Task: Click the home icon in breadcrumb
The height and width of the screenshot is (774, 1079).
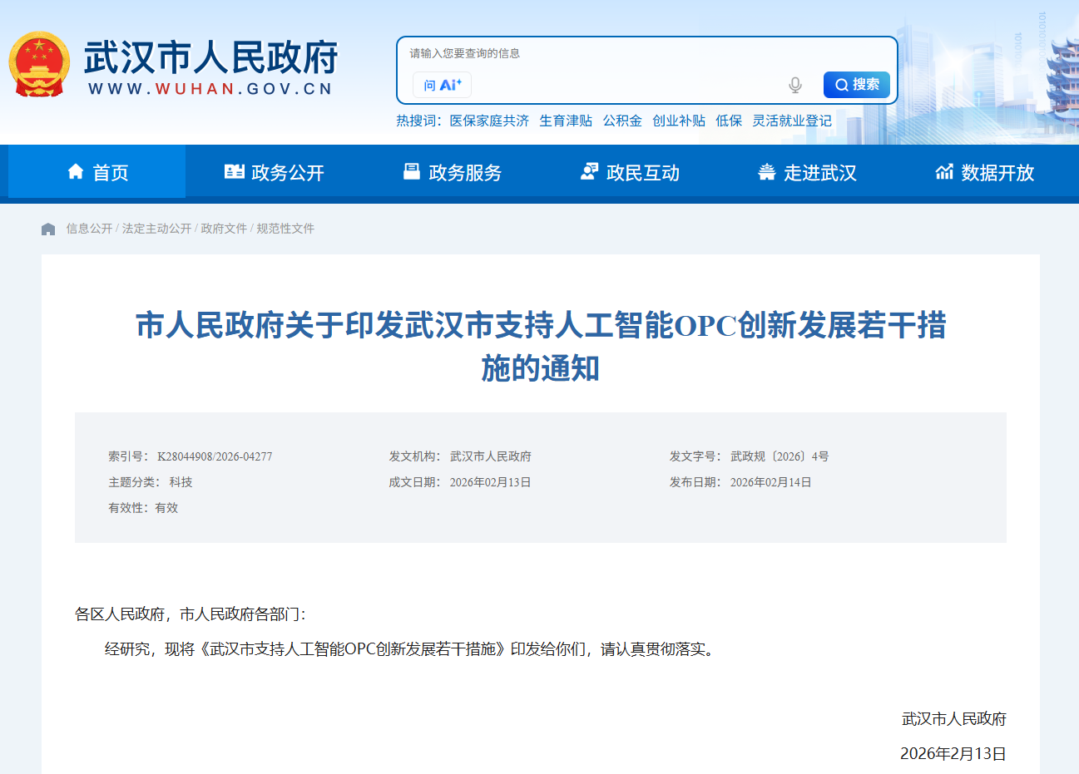Action: pyautogui.click(x=48, y=229)
